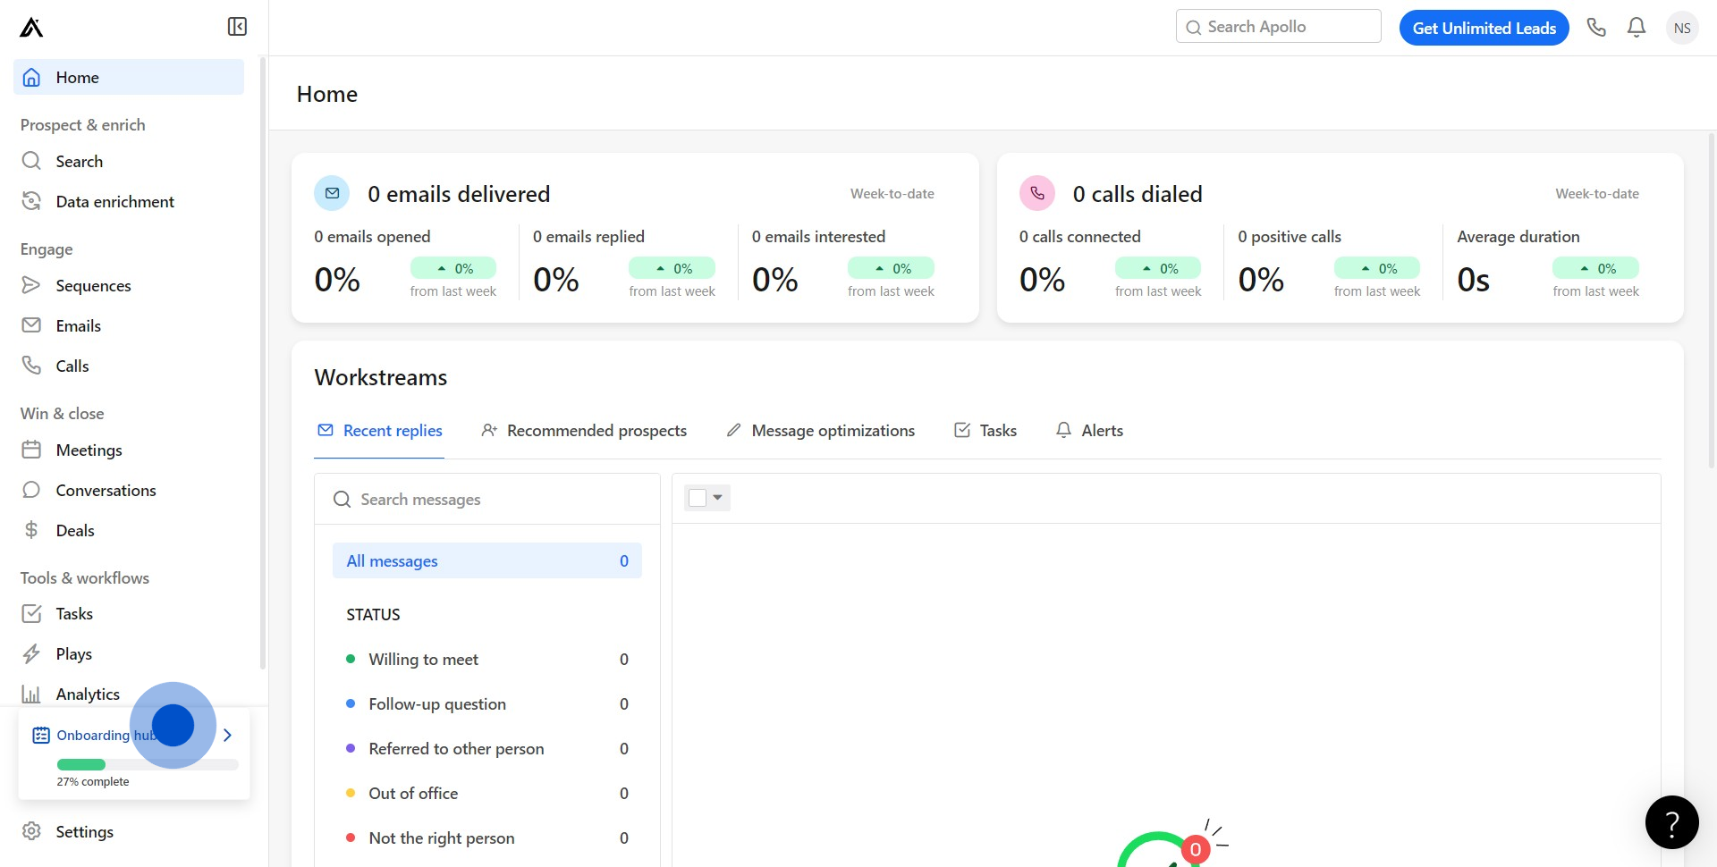The height and width of the screenshot is (867, 1717).
Task: Open the dropdown arrow beside the checkbox
Action: click(x=718, y=498)
